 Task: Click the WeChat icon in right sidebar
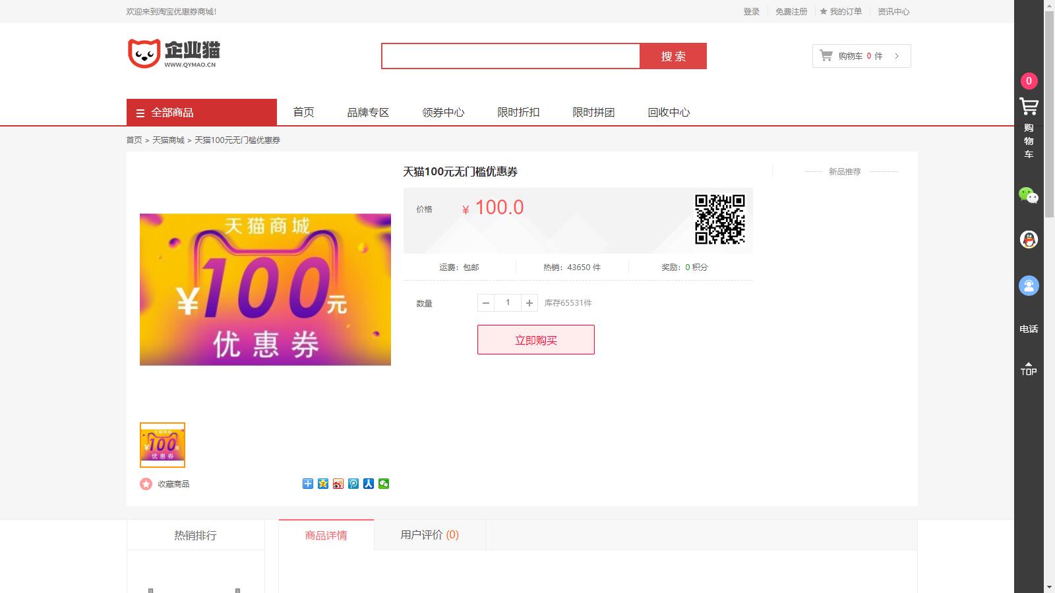coord(1028,195)
